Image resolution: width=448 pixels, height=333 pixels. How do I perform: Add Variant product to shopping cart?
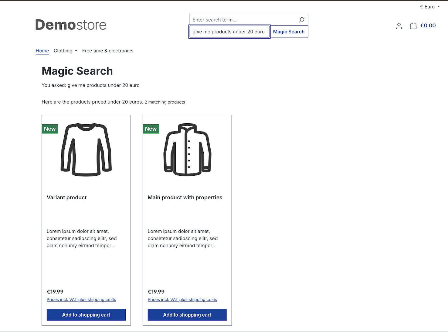point(86,315)
